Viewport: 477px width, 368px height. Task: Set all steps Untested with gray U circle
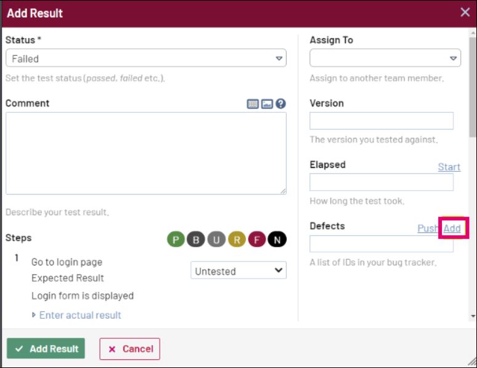[x=216, y=239]
